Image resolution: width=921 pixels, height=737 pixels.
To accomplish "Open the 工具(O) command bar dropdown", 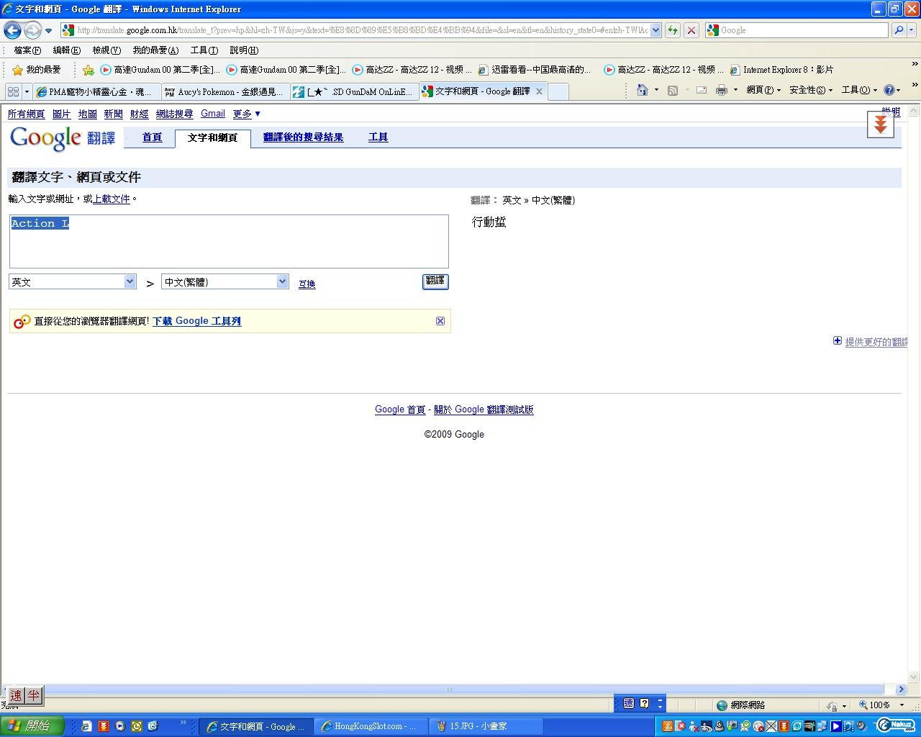I will [x=859, y=90].
